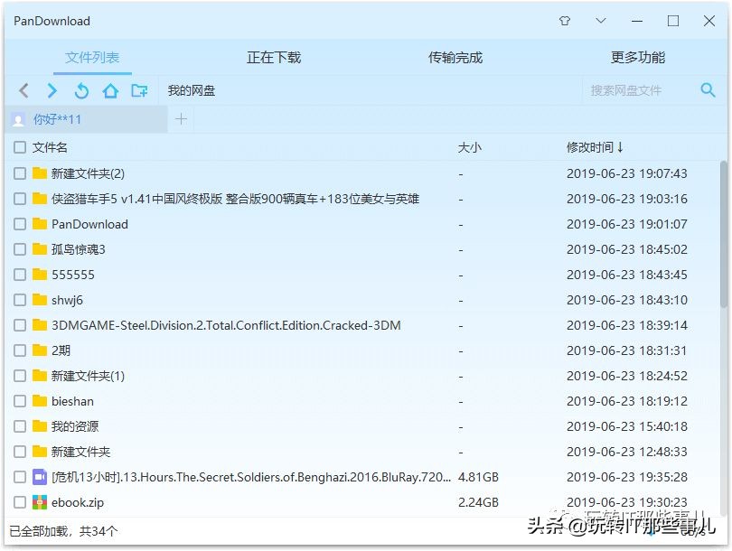Check the box beside PanDownload folder

[19, 224]
